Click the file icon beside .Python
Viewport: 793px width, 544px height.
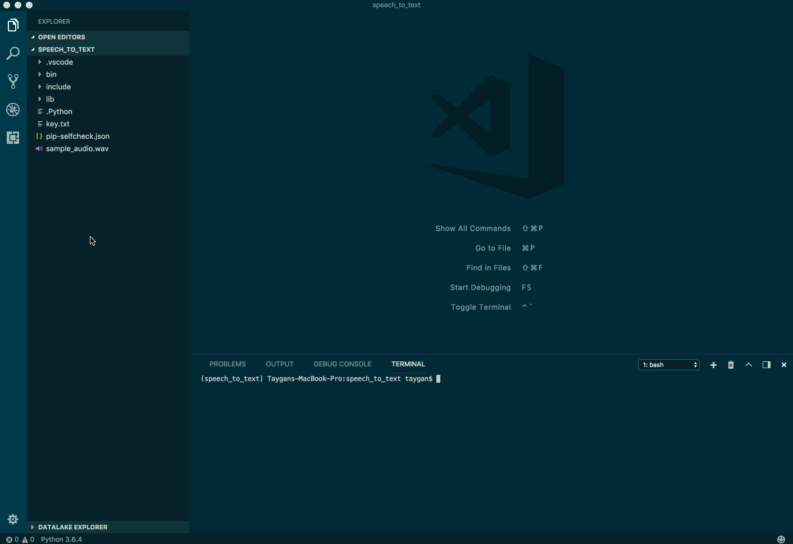(40, 112)
